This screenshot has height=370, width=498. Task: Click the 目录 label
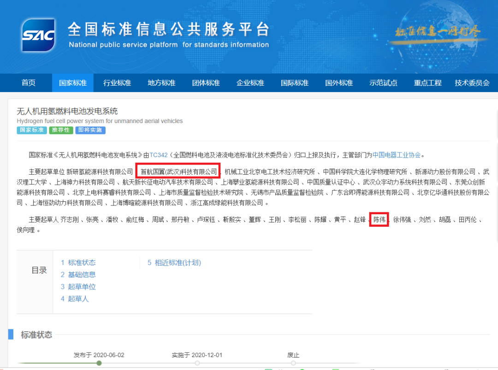(x=39, y=270)
